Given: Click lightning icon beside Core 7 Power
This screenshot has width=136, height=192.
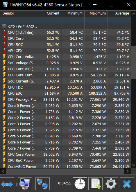Looking at the screenshot, I should (x=4, y=148).
